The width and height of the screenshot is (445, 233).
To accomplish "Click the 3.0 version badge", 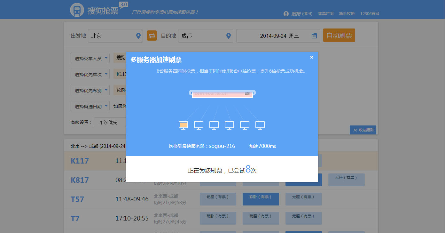I will pyautogui.click(x=123, y=4).
